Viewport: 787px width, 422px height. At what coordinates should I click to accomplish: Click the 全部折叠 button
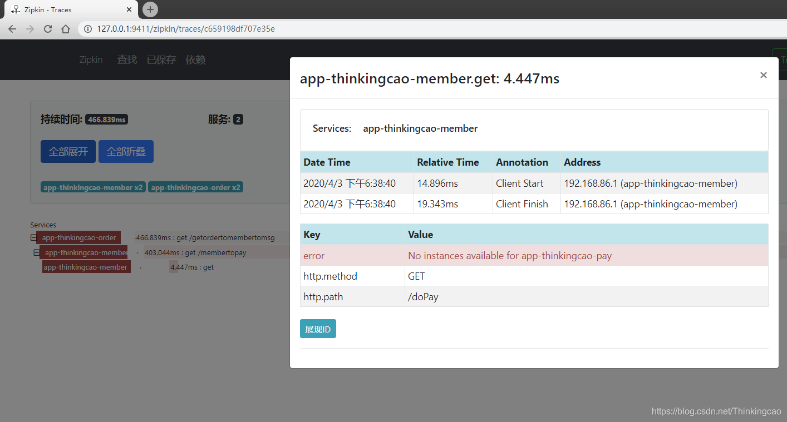126,151
